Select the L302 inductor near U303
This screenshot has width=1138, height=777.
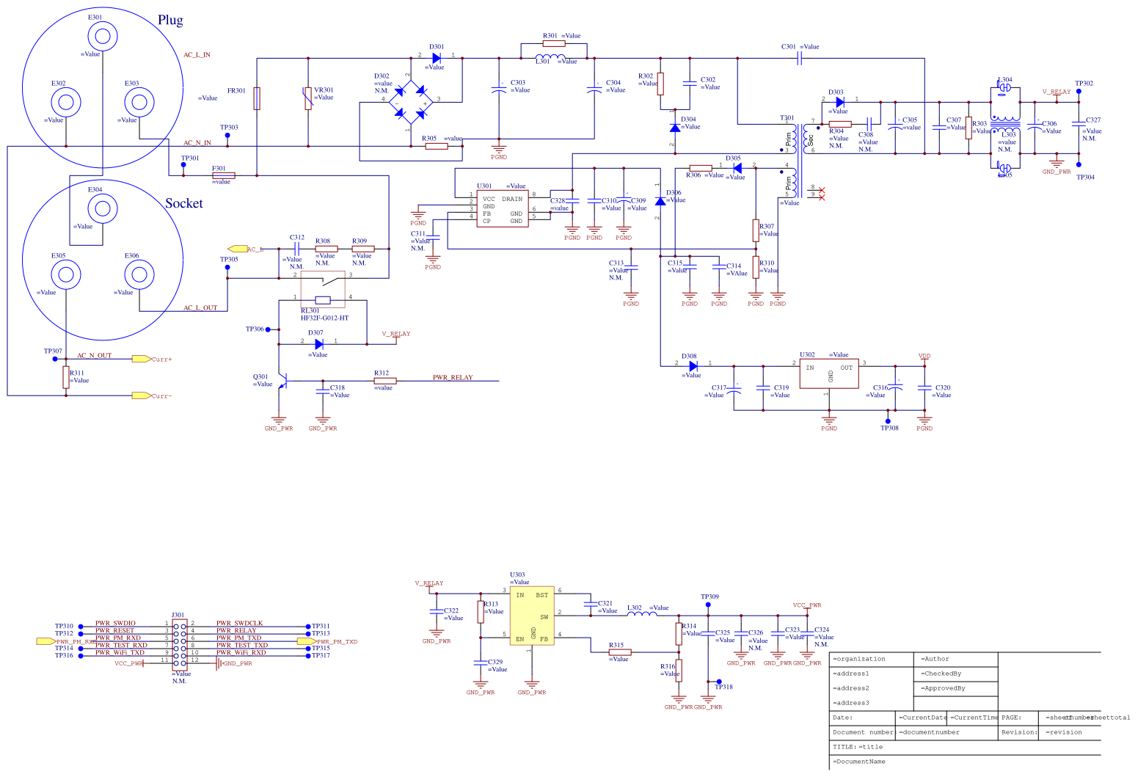[x=642, y=614]
